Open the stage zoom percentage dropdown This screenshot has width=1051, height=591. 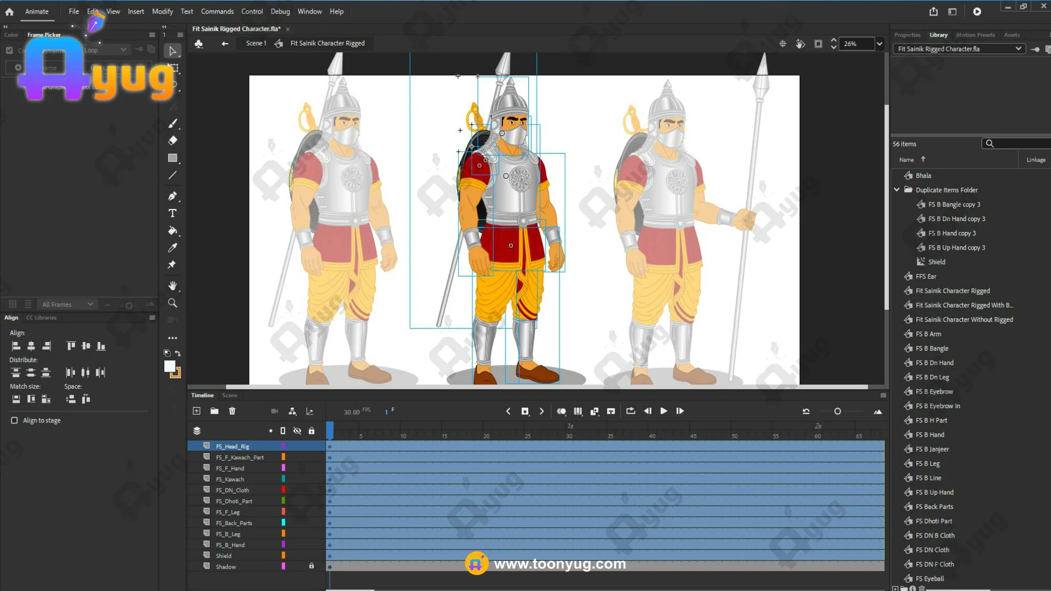(879, 44)
